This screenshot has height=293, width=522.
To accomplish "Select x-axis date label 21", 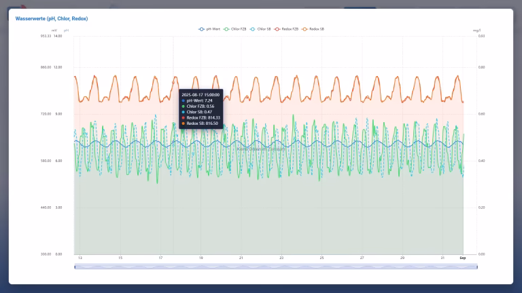I will (x=241, y=258).
